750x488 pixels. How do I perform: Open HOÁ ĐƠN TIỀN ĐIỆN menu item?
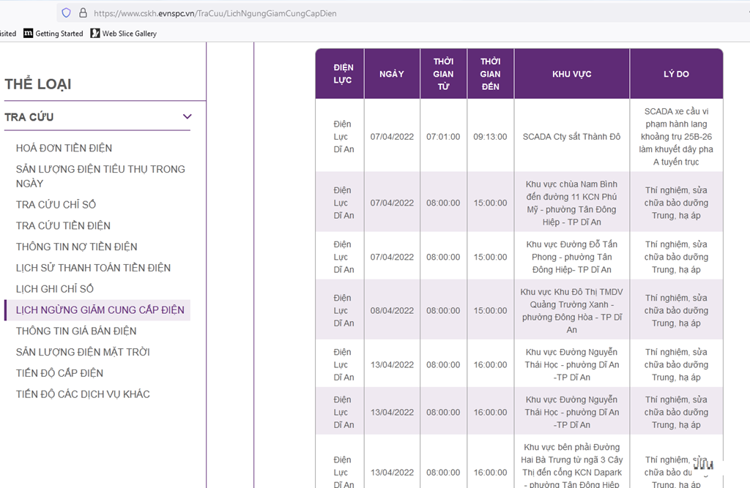64,149
